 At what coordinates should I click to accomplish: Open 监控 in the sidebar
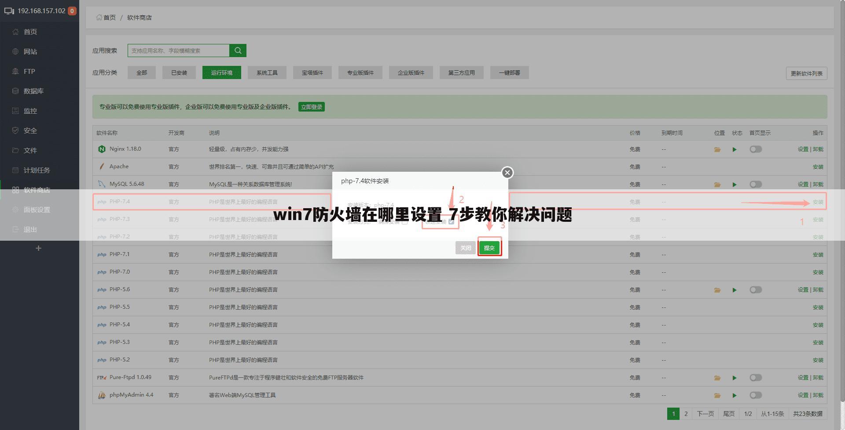[30, 111]
